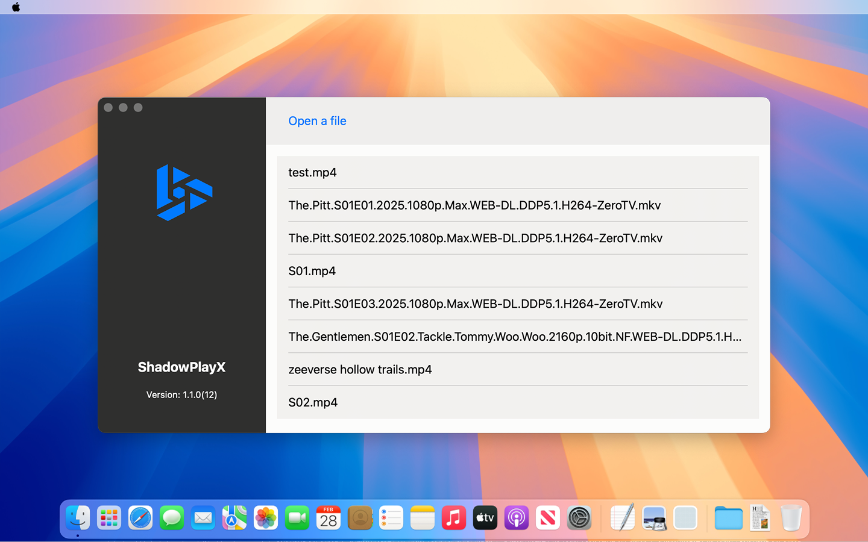Click the Version: 1.1.0(12) label
The width and height of the screenshot is (868, 542).
[181, 395]
